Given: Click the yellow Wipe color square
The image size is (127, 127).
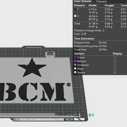Looking at the screenshot, I should point(75,69).
